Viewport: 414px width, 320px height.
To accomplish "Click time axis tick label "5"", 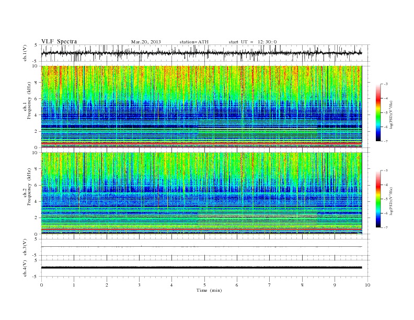I will (204, 285).
